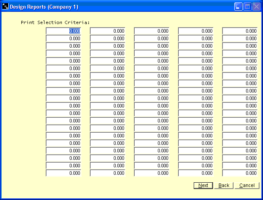The width and height of the screenshot is (263, 200).
Task: Close the Design Reports window
Action: tap(256, 7)
